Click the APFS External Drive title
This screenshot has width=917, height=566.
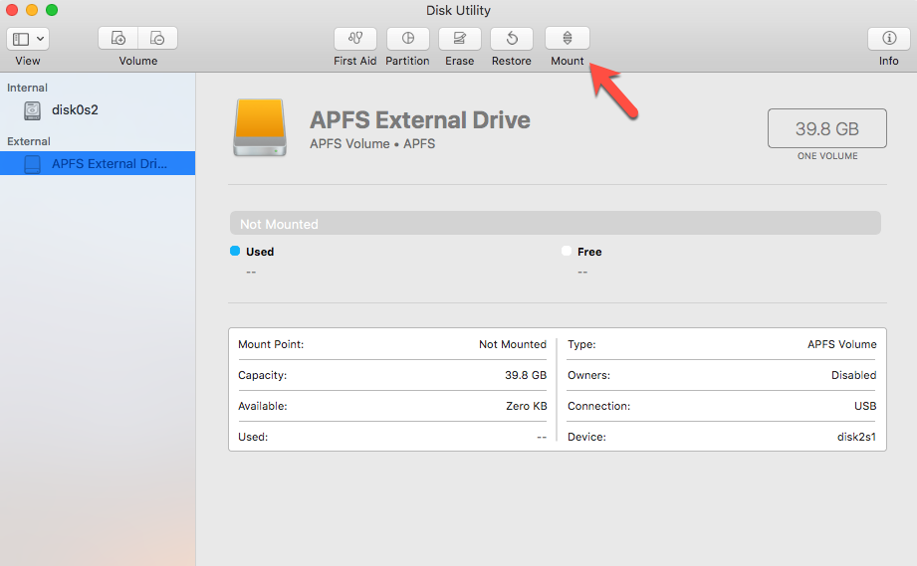click(420, 119)
